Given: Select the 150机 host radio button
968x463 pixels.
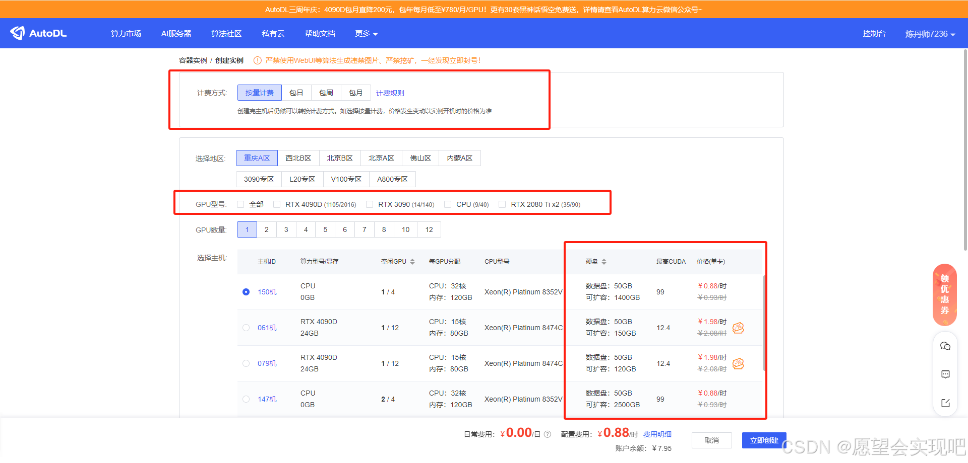Looking at the screenshot, I should click(246, 292).
